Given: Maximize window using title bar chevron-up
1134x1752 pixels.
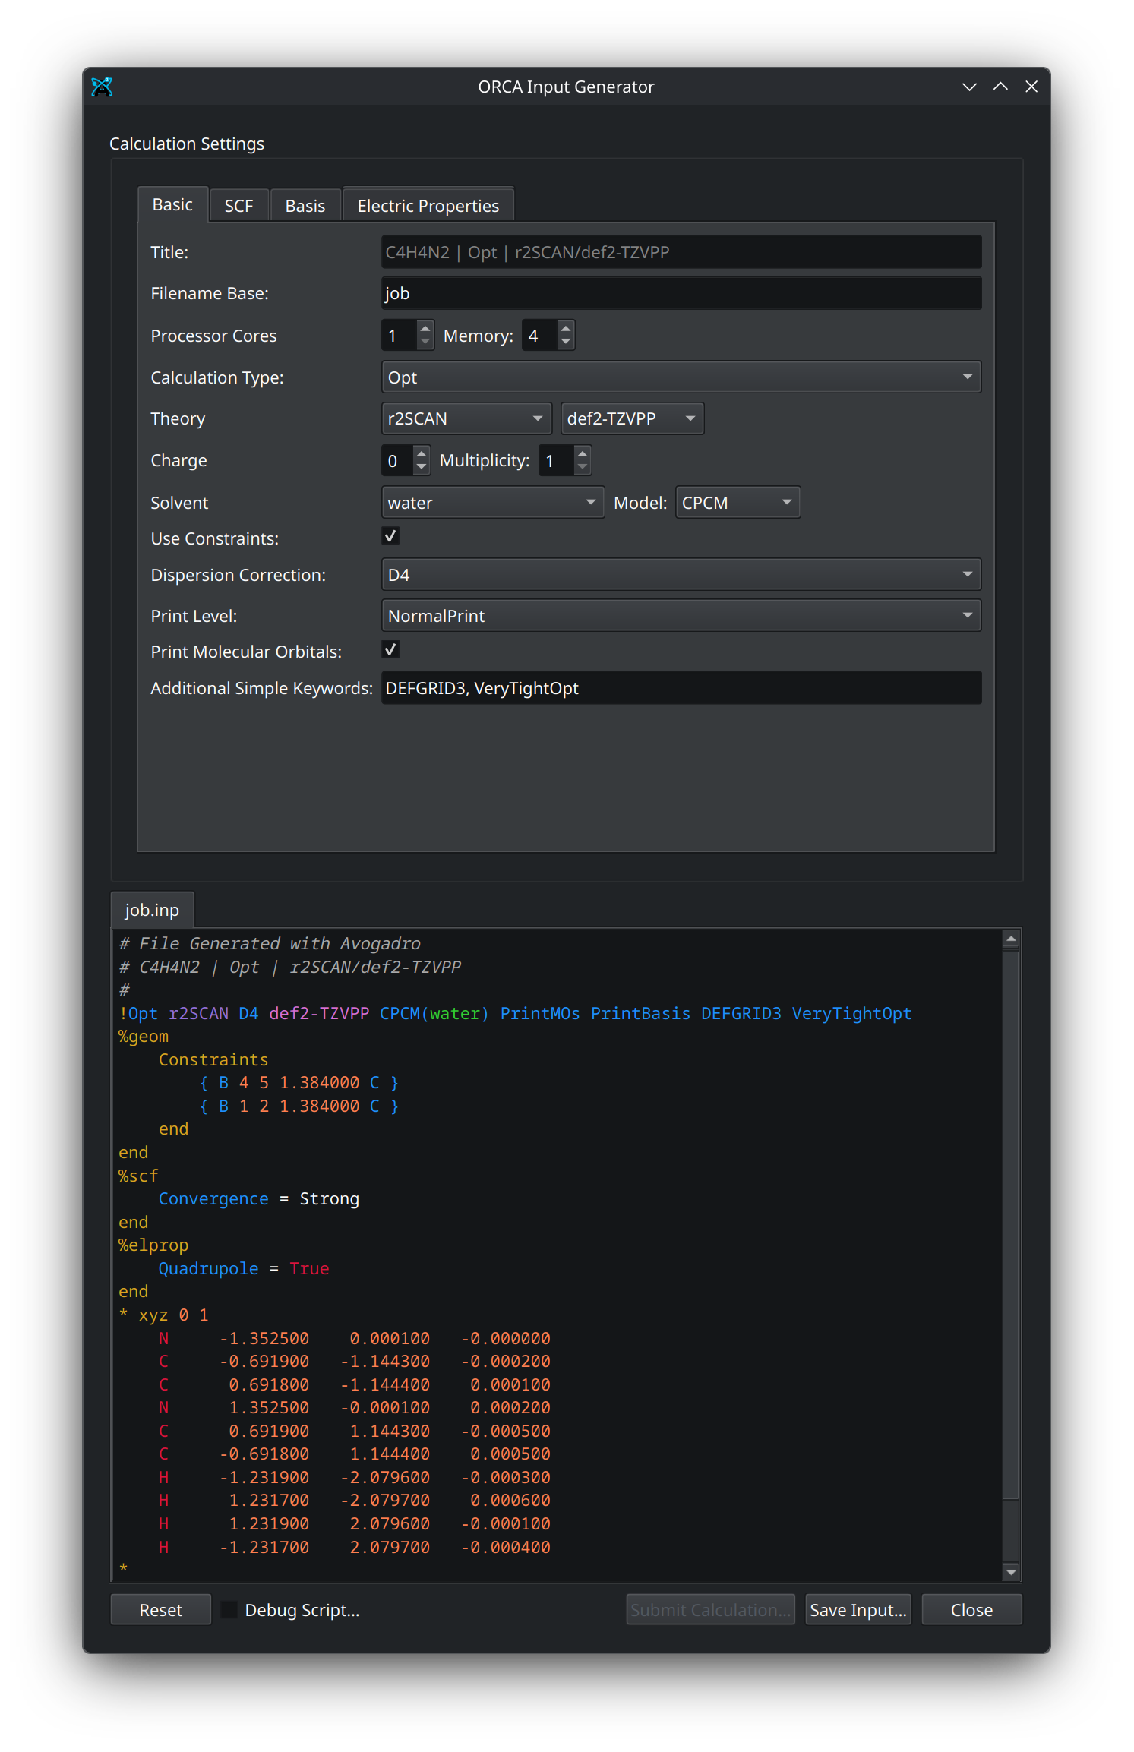Looking at the screenshot, I should tap(1000, 87).
